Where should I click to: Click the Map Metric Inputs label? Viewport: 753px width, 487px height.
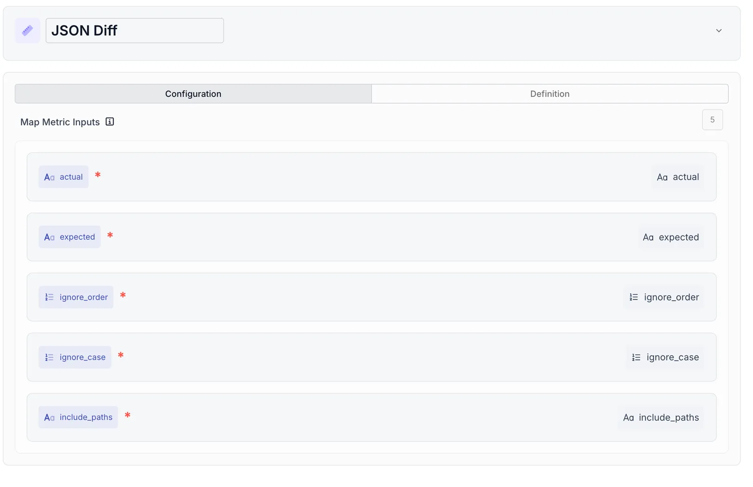(x=60, y=122)
